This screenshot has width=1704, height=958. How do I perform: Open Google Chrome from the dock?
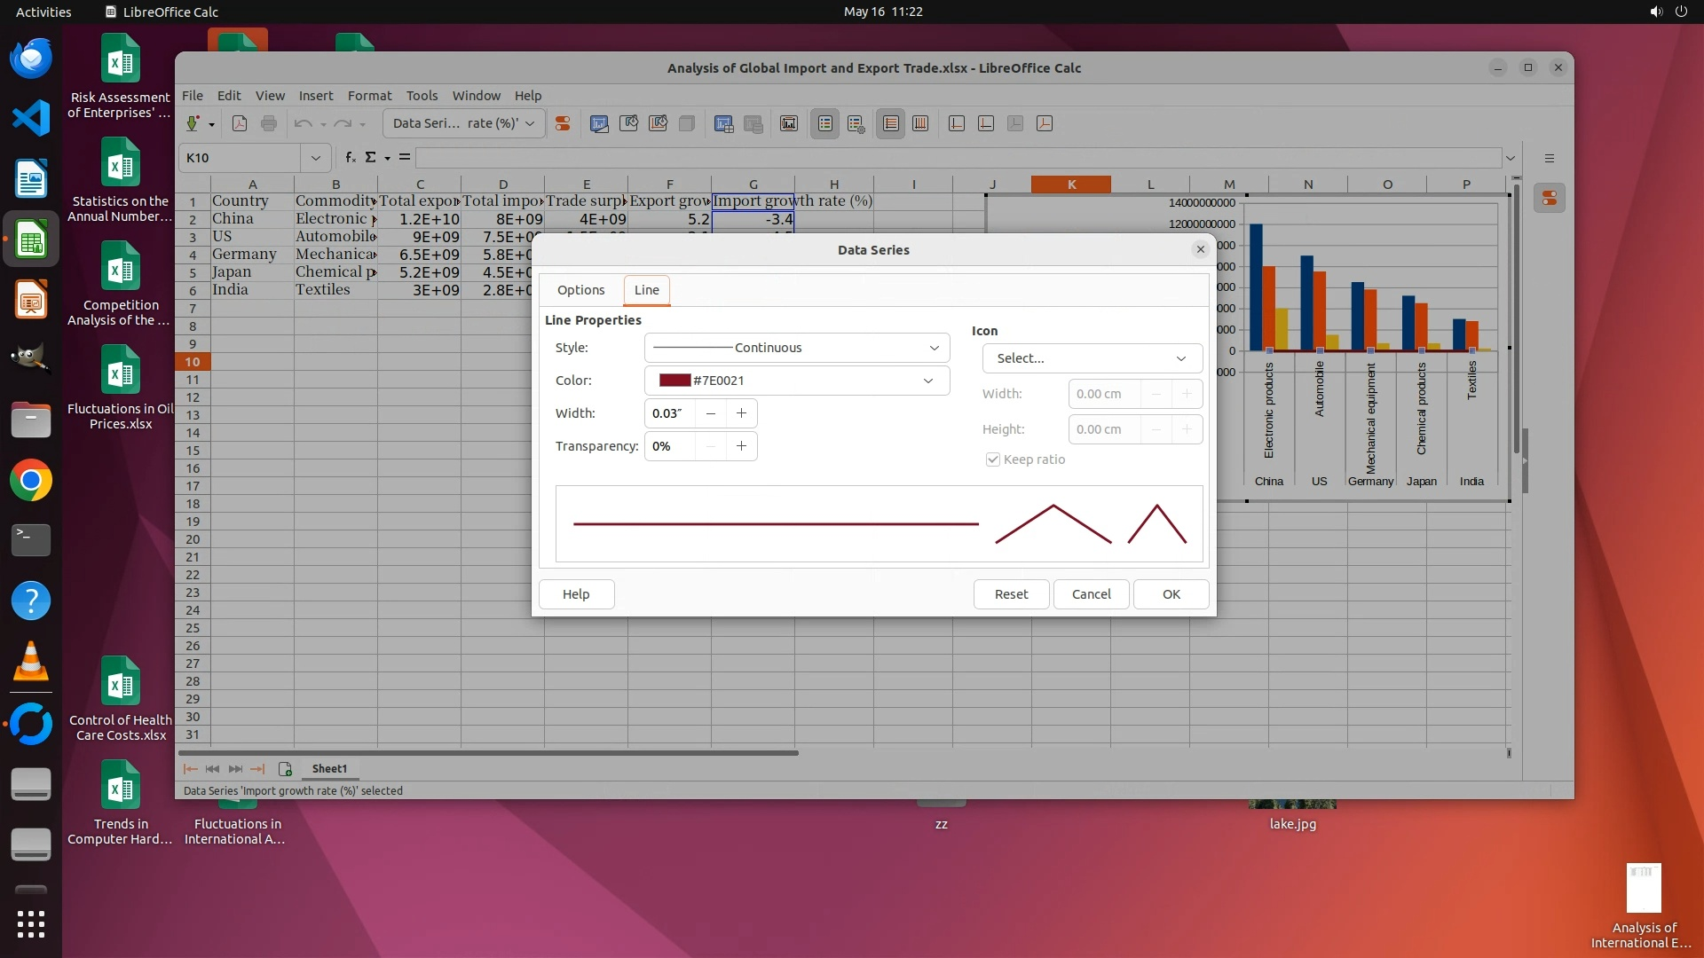pos(31,481)
